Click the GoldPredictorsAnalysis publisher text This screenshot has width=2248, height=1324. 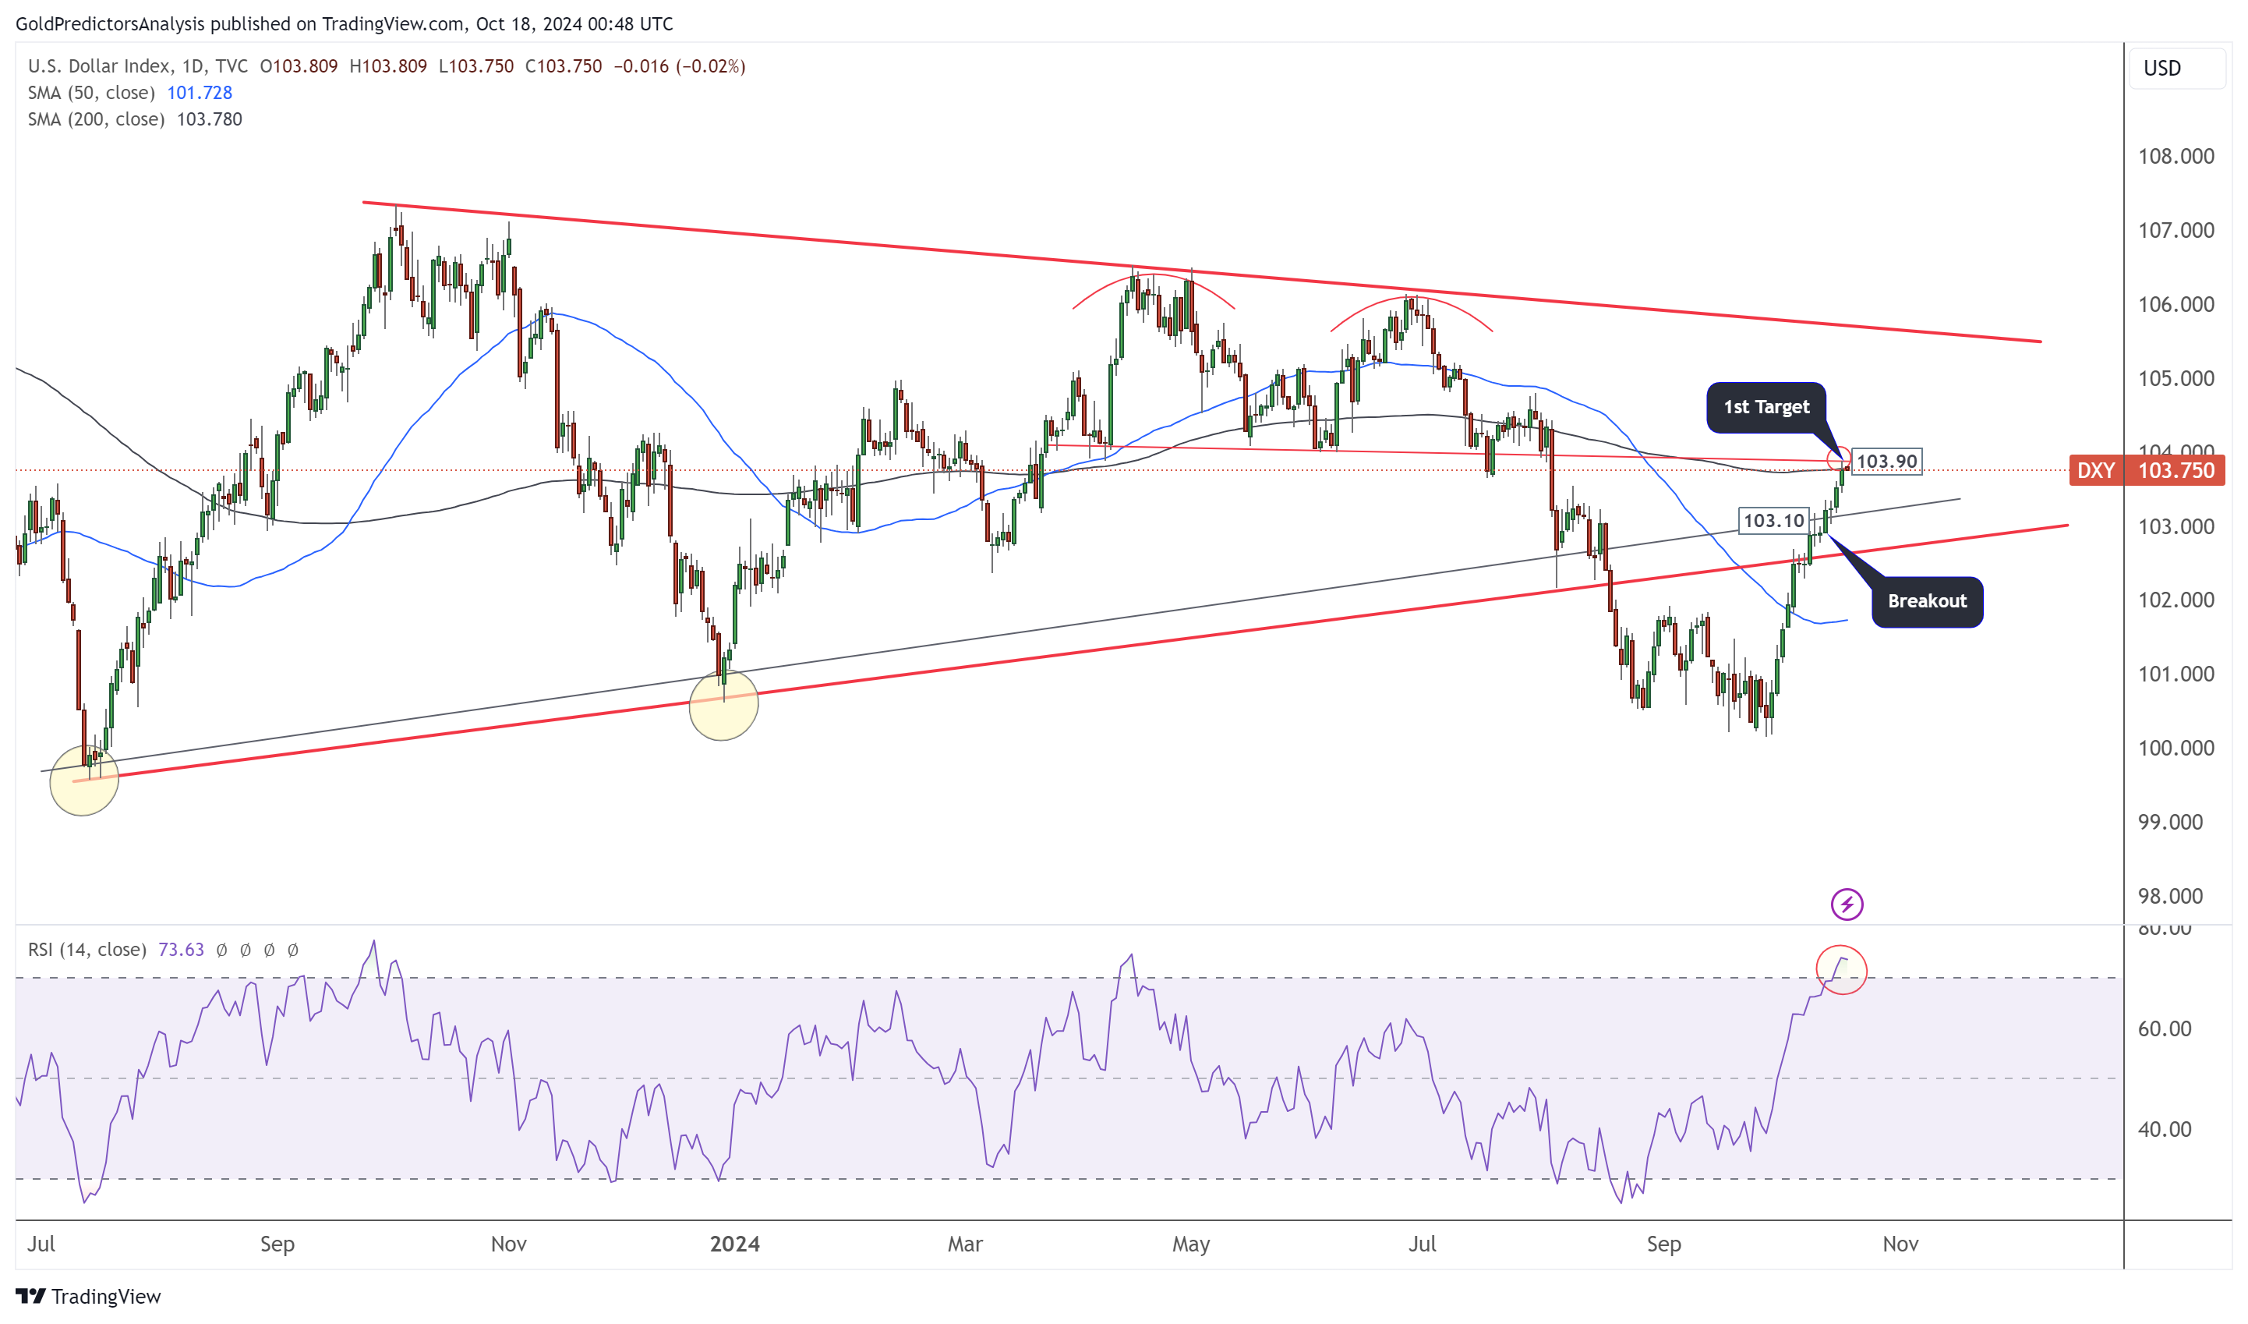pos(110,24)
